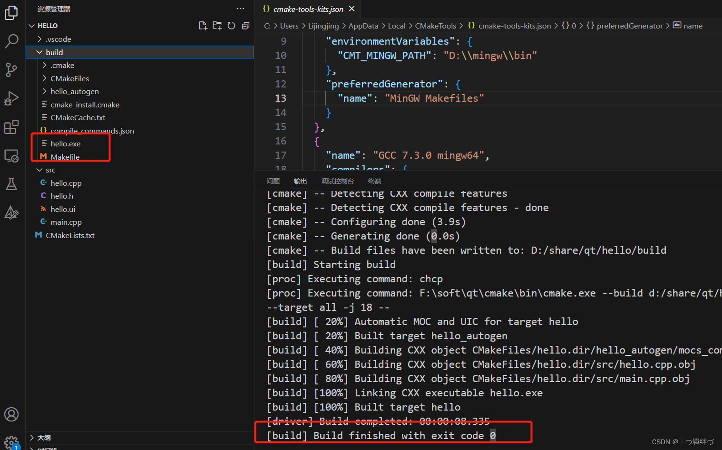This screenshot has width=722, height=450.
Task: Create a new file in HELLO
Action: click(203, 26)
